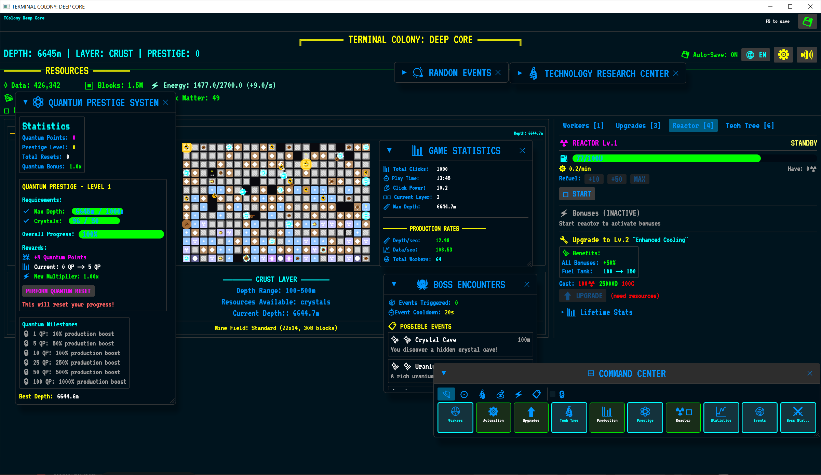This screenshot has width=821, height=475.
Task: Click the save floppy disk icon
Action: (x=807, y=21)
